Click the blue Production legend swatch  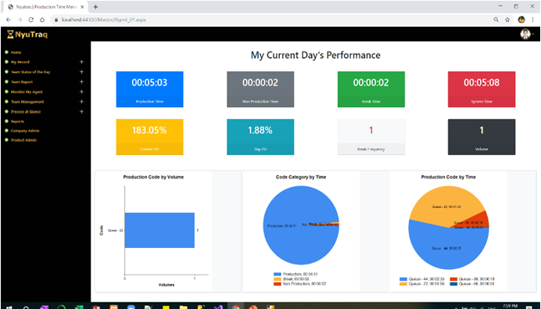[278, 274]
